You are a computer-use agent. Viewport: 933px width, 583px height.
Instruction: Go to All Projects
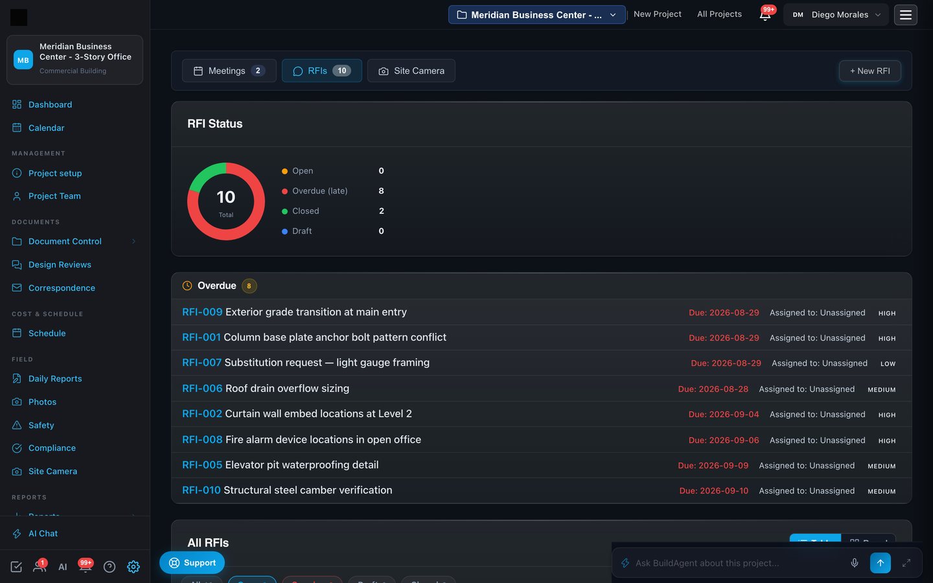point(719,14)
